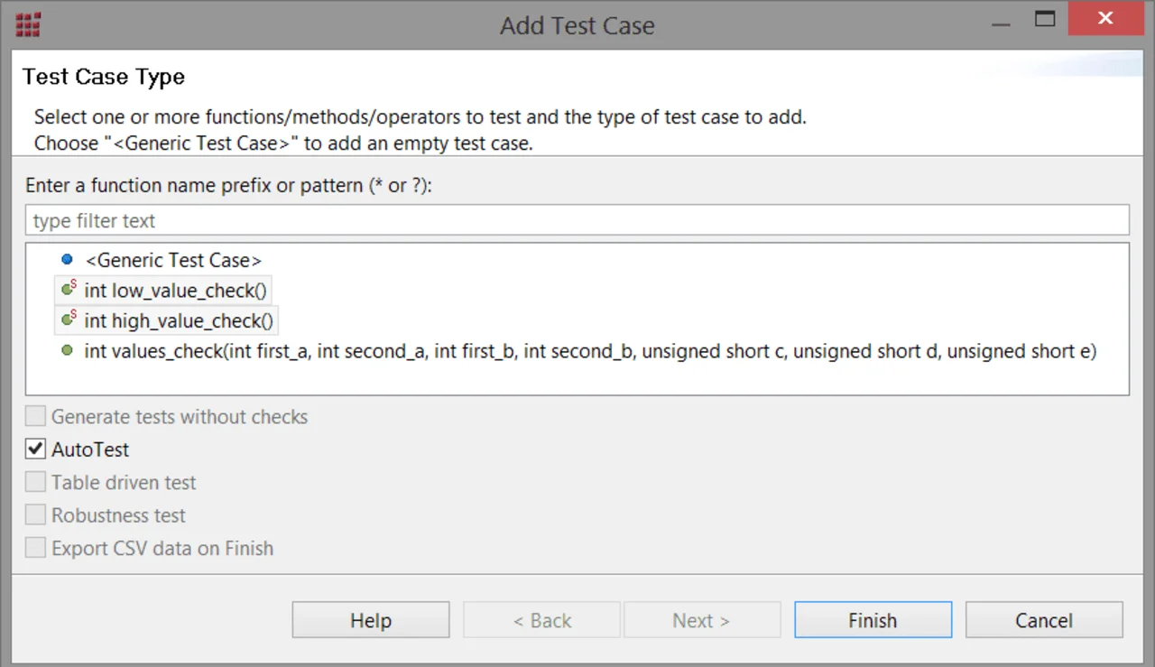Select int high_value_check() function
This screenshot has width=1155, height=667.
pos(179,320)
